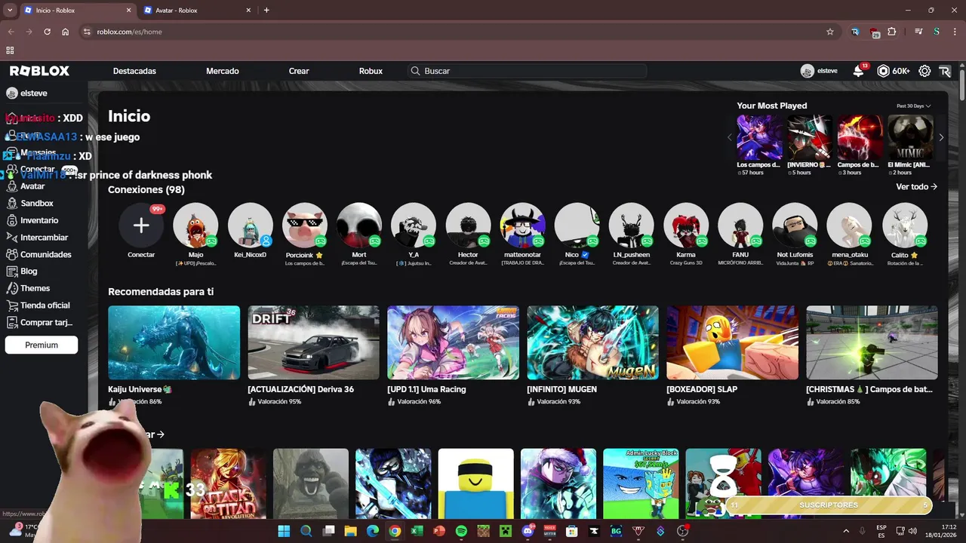Open Comunidades in the sidebar
The height and width of the screenshot is (543, 966).
(x=45, y=254)
